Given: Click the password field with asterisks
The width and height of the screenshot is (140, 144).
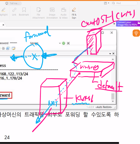Looking at the screenshot, I should [x=13, y=43].
